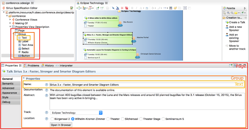Open the Track combo box
The image size is (249, 130).
point(76,112)
